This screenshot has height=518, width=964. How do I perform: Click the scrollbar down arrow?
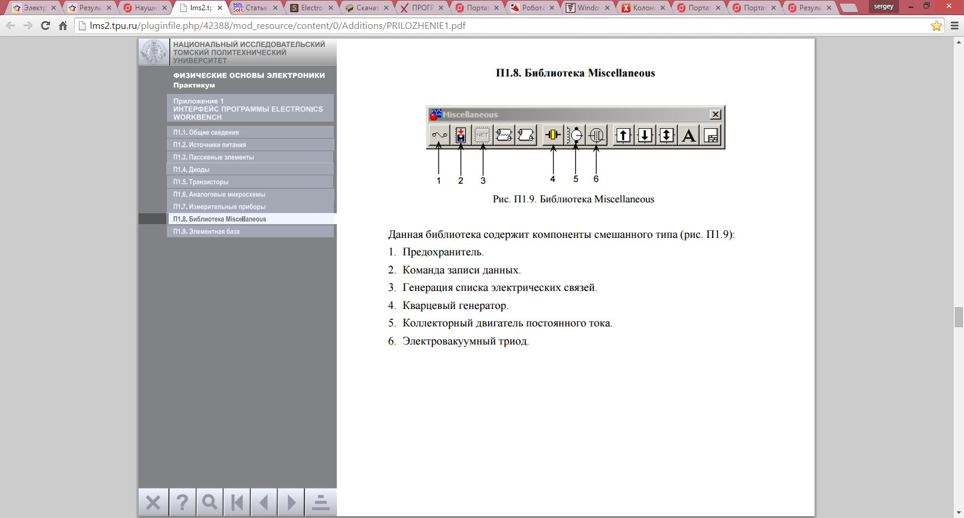click(959, 513)
